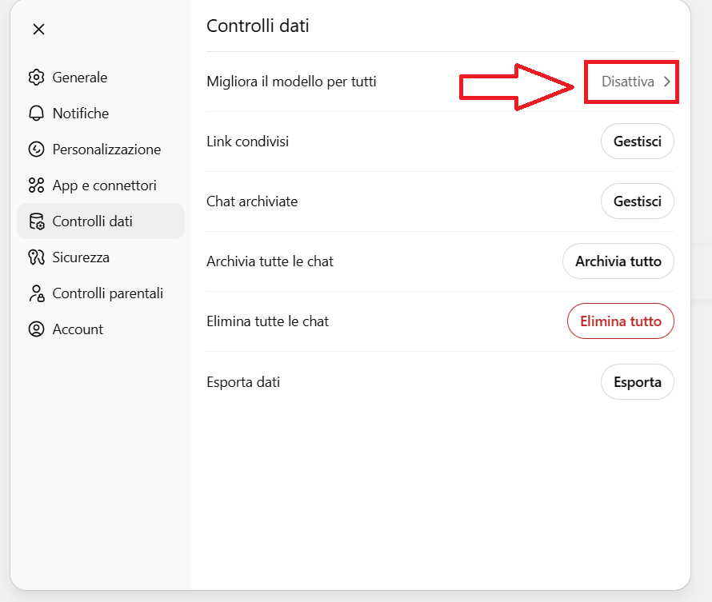Switch to the Notifiche tab
The image size is (712, 602).
click(x=81, y=114)
